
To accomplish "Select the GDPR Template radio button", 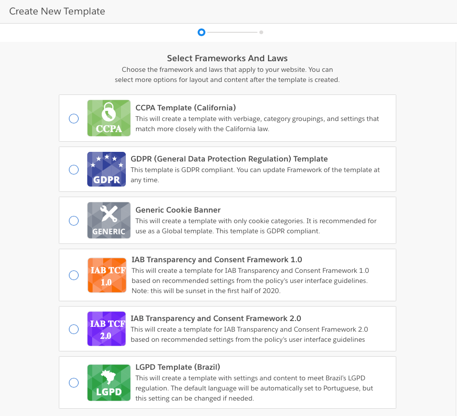I will [x=74, y=169].
